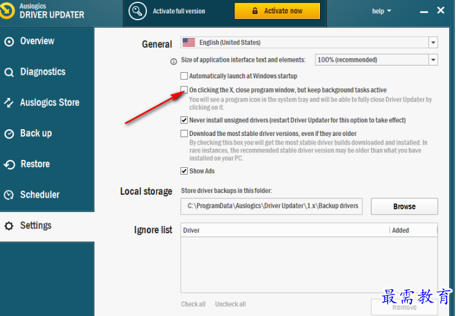The width and height of the screenshot is (456, 316).
Task: Click the Settings gear icon
Action: click(9, 226)
